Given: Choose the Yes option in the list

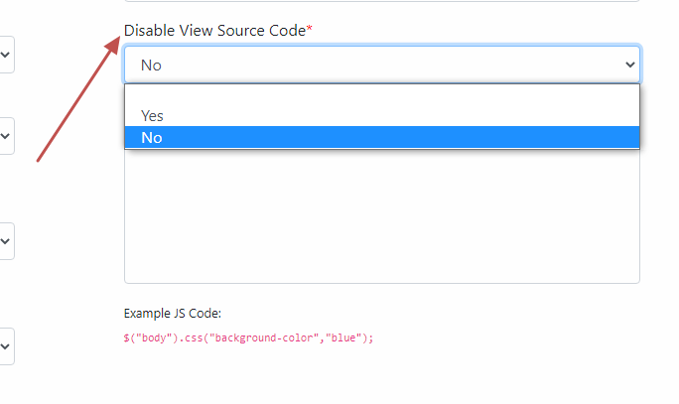Looking at the screenshot, I should point(382,115).
